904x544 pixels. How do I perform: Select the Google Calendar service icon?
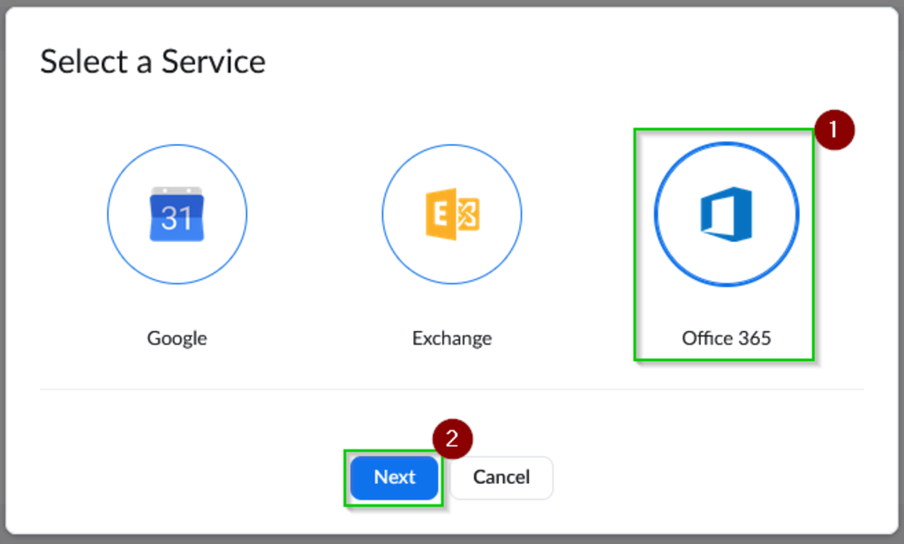click(177, 214)
